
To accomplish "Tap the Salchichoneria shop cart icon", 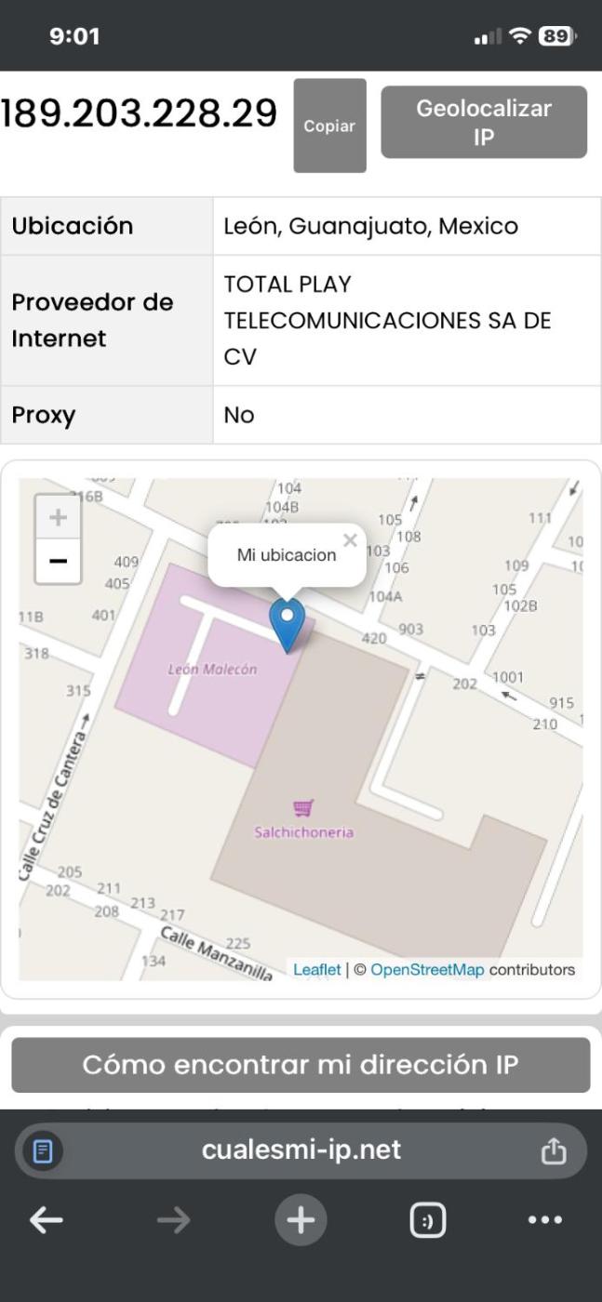I will coord(303,807).
